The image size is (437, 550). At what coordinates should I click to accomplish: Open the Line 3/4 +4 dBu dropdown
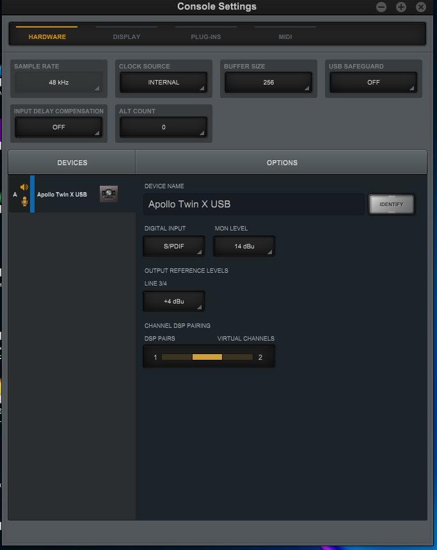174,302
